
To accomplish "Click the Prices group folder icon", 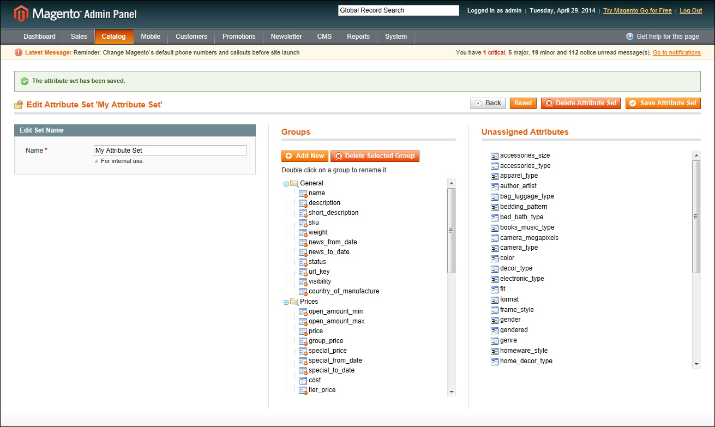I will tap(294, 302).
